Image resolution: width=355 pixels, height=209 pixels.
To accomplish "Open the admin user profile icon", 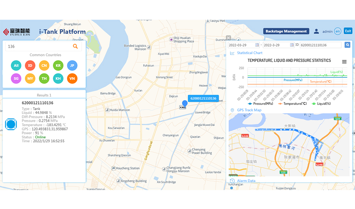I will click(x=316, y=31).
